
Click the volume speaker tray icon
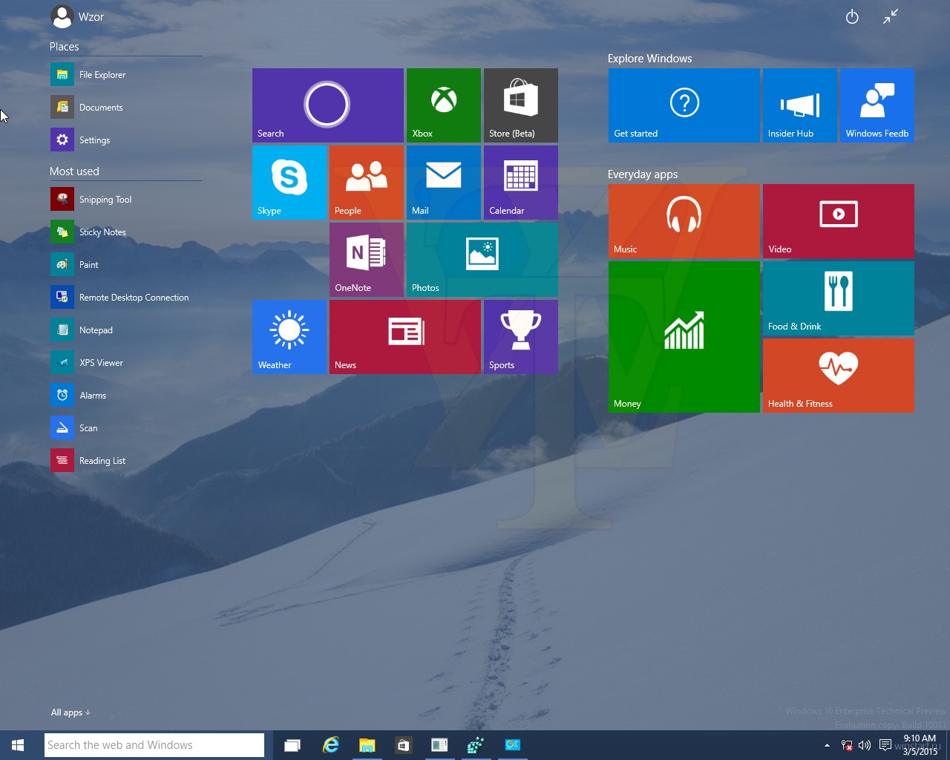[865, 745]
